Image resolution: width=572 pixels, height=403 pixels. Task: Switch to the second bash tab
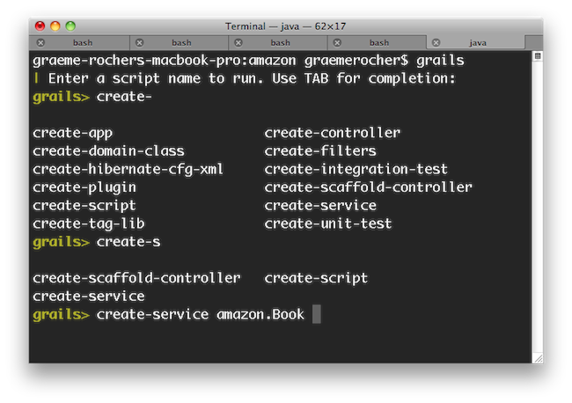(x=181, y=42)
